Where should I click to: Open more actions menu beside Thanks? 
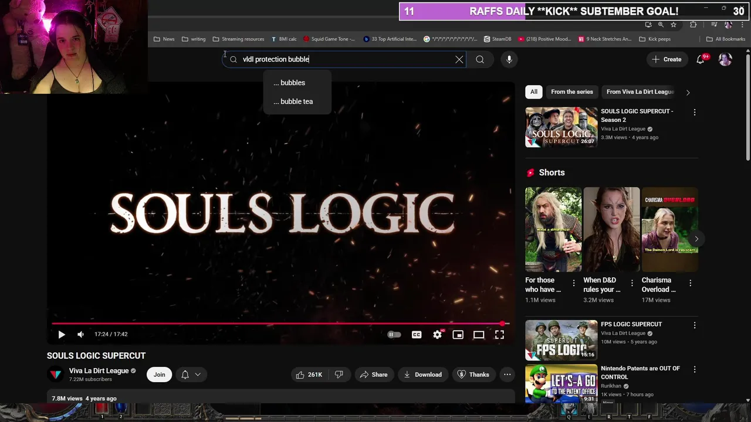pyautogui.click(x=507, y=375)
